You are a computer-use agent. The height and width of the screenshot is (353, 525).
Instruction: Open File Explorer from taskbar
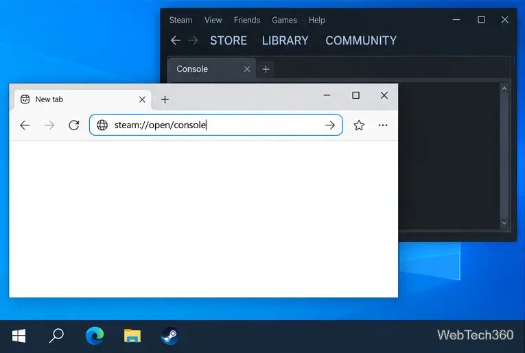(132, 336)
